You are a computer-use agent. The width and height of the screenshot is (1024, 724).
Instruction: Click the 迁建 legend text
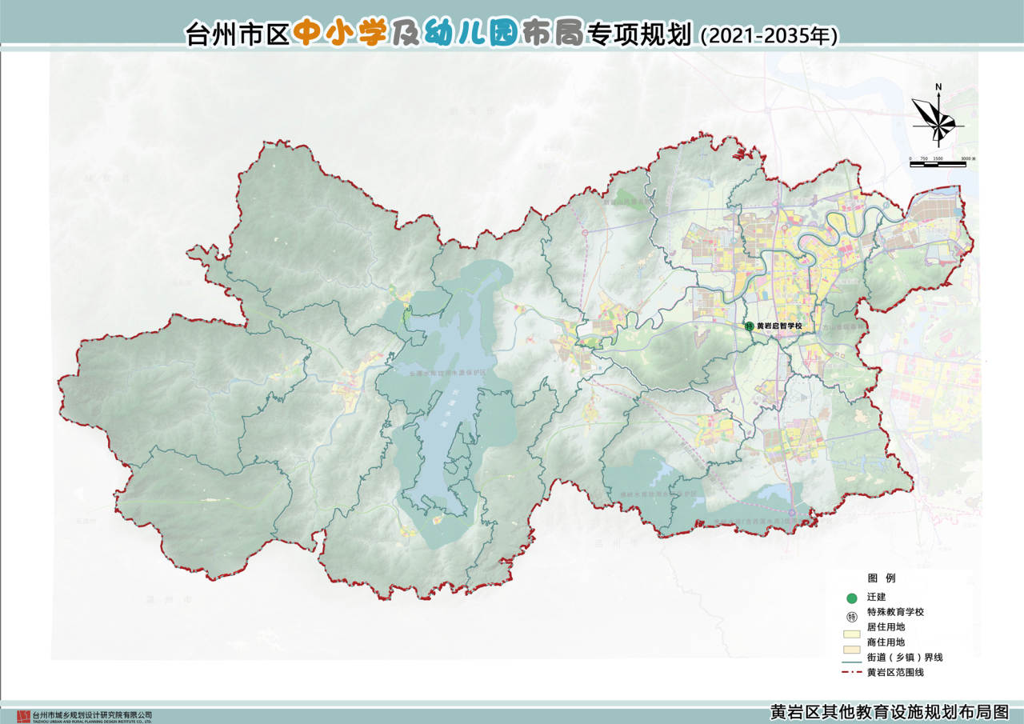click(876, 598)
